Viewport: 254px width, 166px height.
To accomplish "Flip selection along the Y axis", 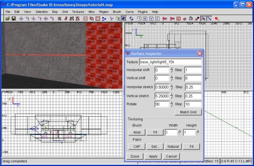I will pos(33,19).
